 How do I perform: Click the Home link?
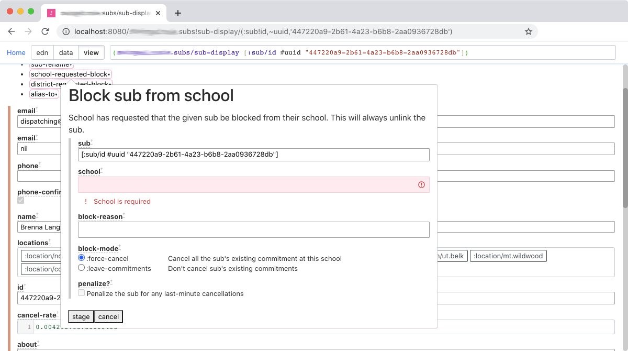click(x=16, y=52)
